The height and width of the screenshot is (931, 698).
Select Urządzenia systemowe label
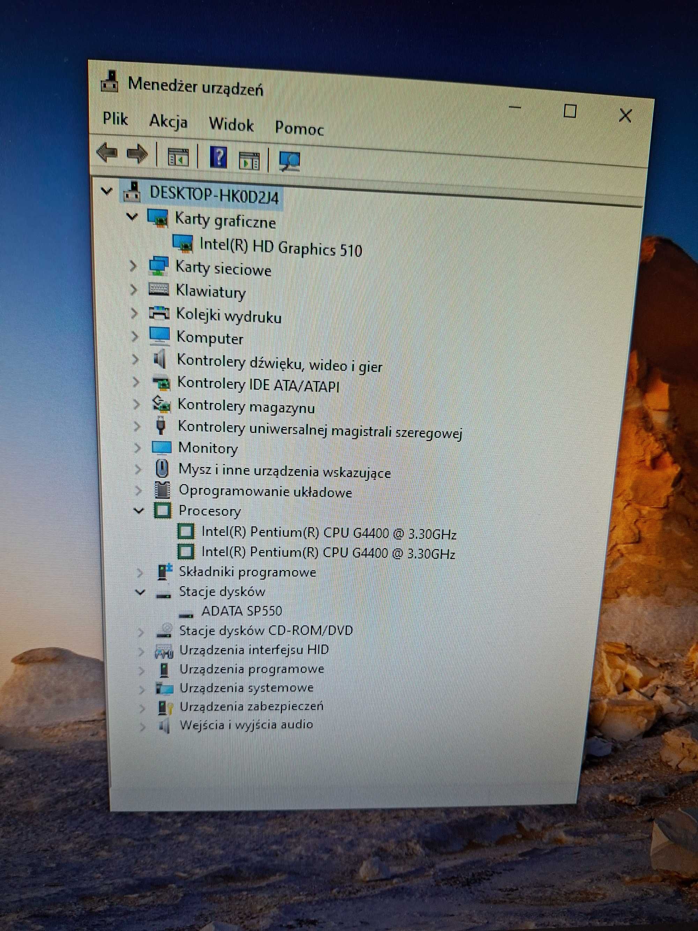tap(246, 688)
